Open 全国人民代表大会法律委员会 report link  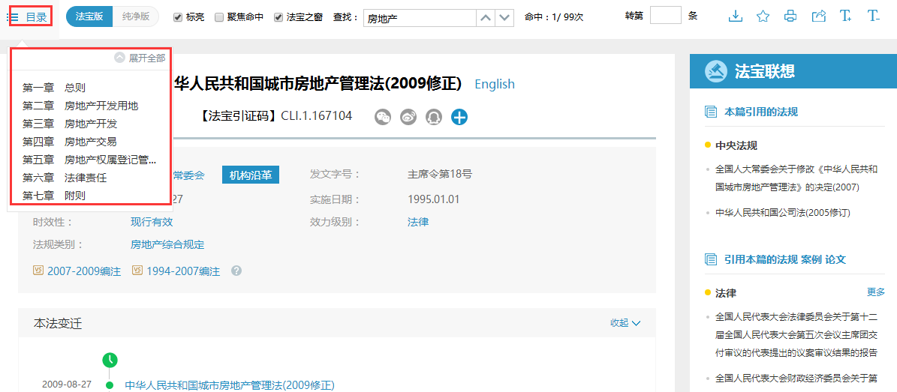coord(796,335)
